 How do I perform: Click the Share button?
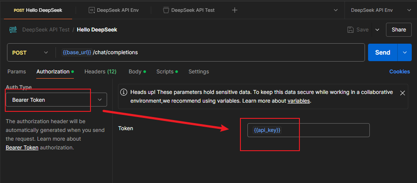coord(399,30)
